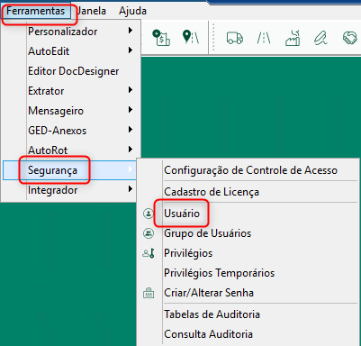
Task: Select Usuário from Segurança submenu
Action: point(182,214)
